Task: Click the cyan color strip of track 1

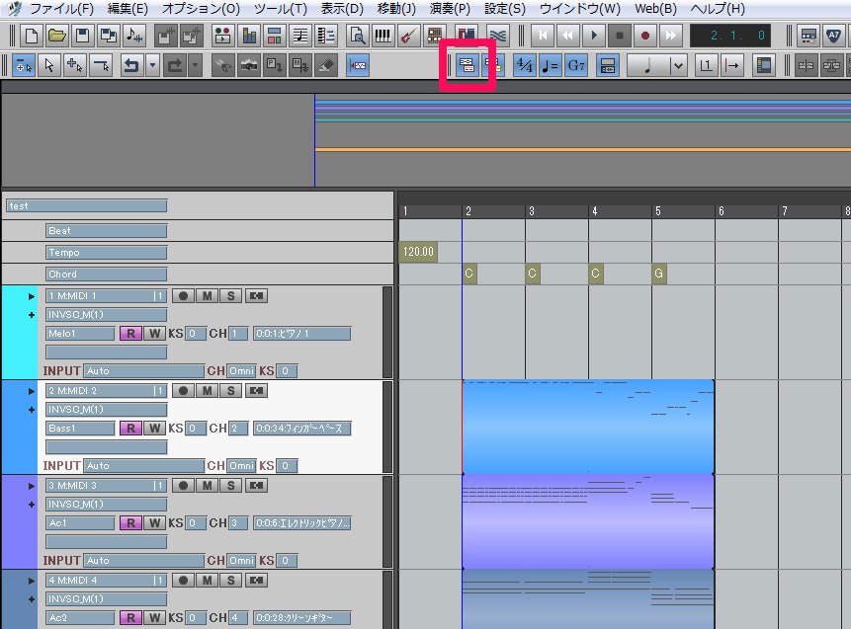Action: (20, 333)
